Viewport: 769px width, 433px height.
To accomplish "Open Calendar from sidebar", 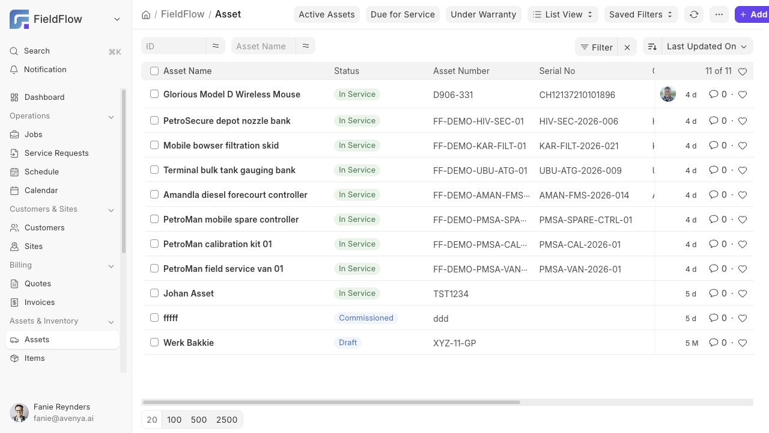I will pos(62,191).
